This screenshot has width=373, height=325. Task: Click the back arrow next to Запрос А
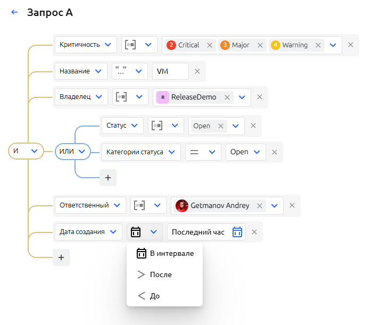point(14,12)
